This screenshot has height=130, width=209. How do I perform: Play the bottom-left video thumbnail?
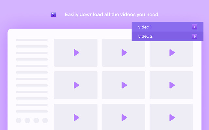76,118
